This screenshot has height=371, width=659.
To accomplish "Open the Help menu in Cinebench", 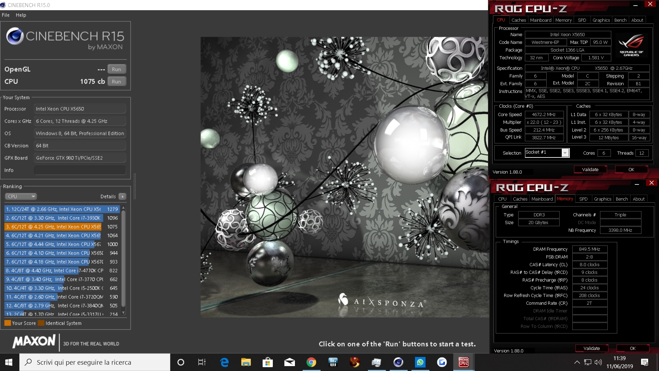I will click(x=21, y=15).
